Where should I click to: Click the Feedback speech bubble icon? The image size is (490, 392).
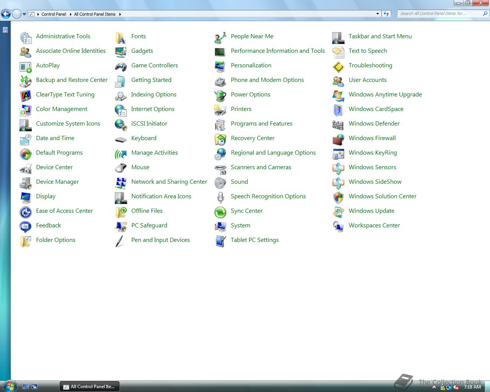click(26, 227)
